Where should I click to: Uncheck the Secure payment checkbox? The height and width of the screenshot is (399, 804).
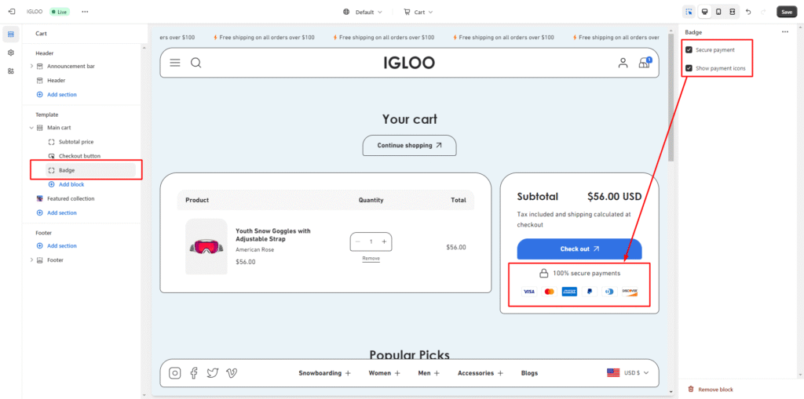689,49
